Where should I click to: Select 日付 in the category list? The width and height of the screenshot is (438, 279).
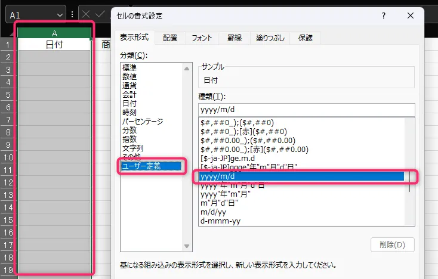pyautogui.click(x=129, y=103)
